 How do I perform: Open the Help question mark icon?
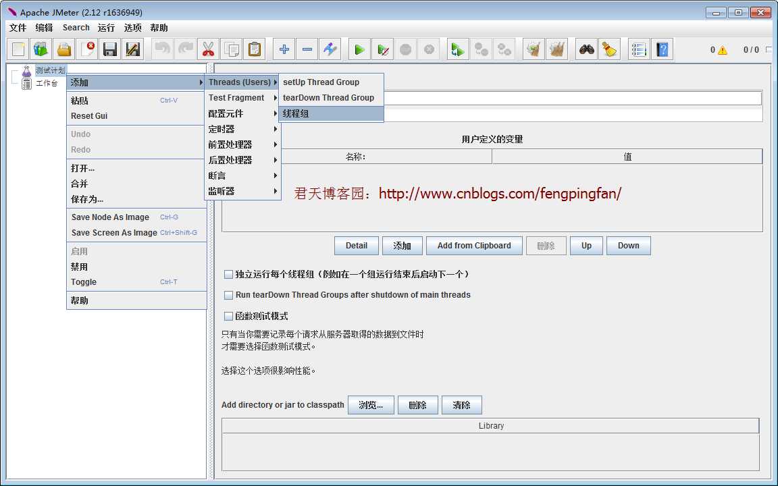[662, 49]
